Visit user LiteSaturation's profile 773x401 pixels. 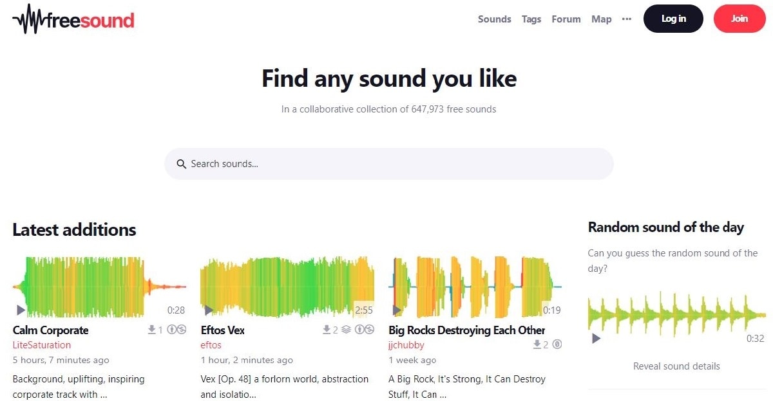42,345
